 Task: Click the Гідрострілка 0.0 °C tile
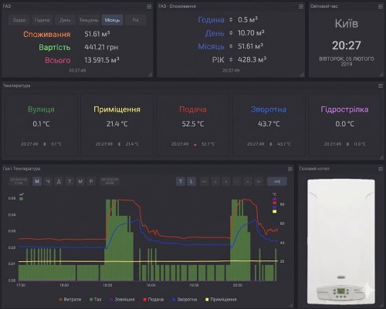click(x=344, y=125)
